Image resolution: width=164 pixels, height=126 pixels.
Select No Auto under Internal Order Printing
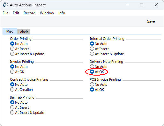click(99, 44)
